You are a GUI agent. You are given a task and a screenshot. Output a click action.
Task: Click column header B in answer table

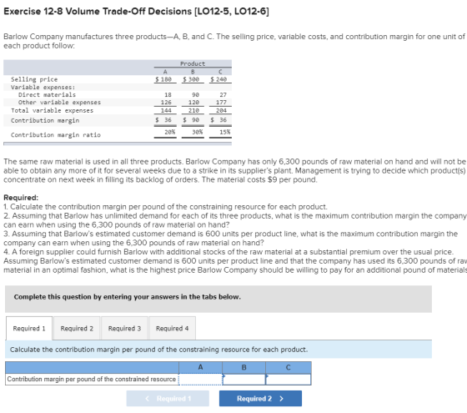click(244, 367)
